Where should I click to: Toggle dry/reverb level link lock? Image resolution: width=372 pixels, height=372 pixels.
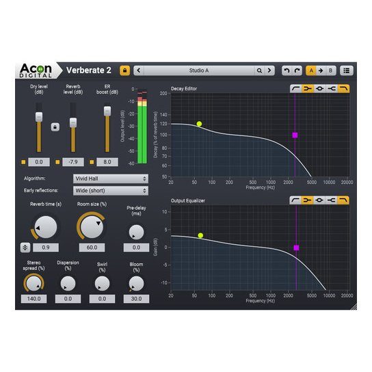(55, 127)
